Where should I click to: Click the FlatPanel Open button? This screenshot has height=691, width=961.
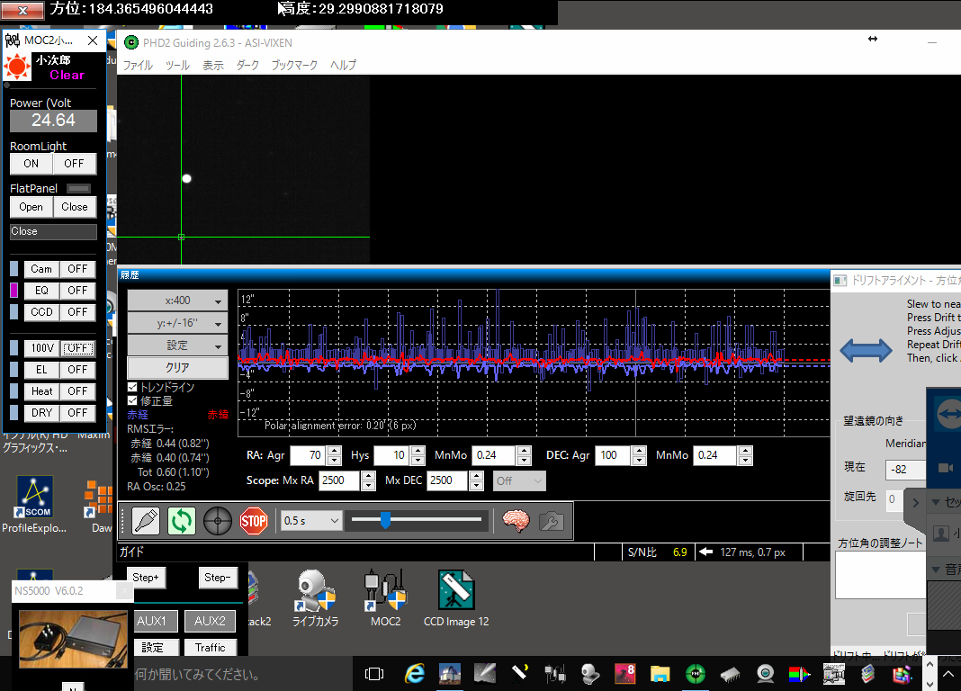31,207
